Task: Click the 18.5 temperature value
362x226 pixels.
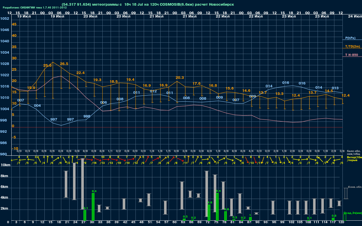Action: tap(114, 82)
